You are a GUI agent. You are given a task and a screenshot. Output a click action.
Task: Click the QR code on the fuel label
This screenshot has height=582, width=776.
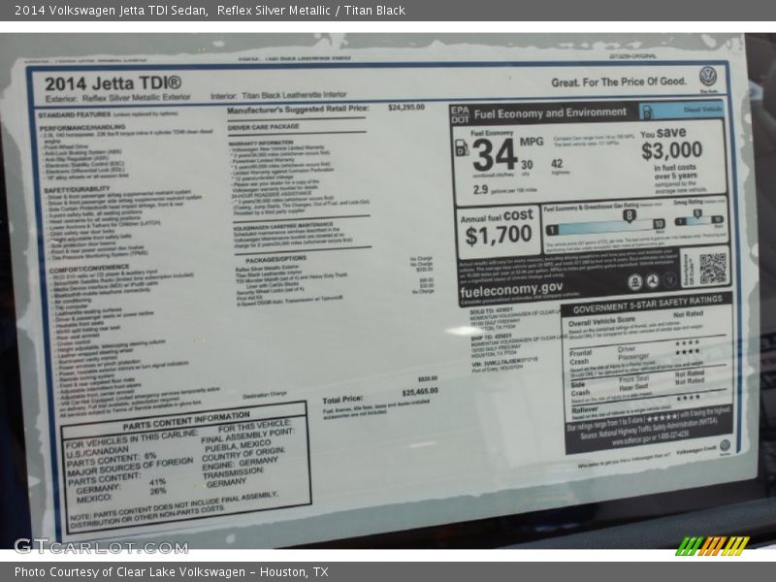(713, 269)
